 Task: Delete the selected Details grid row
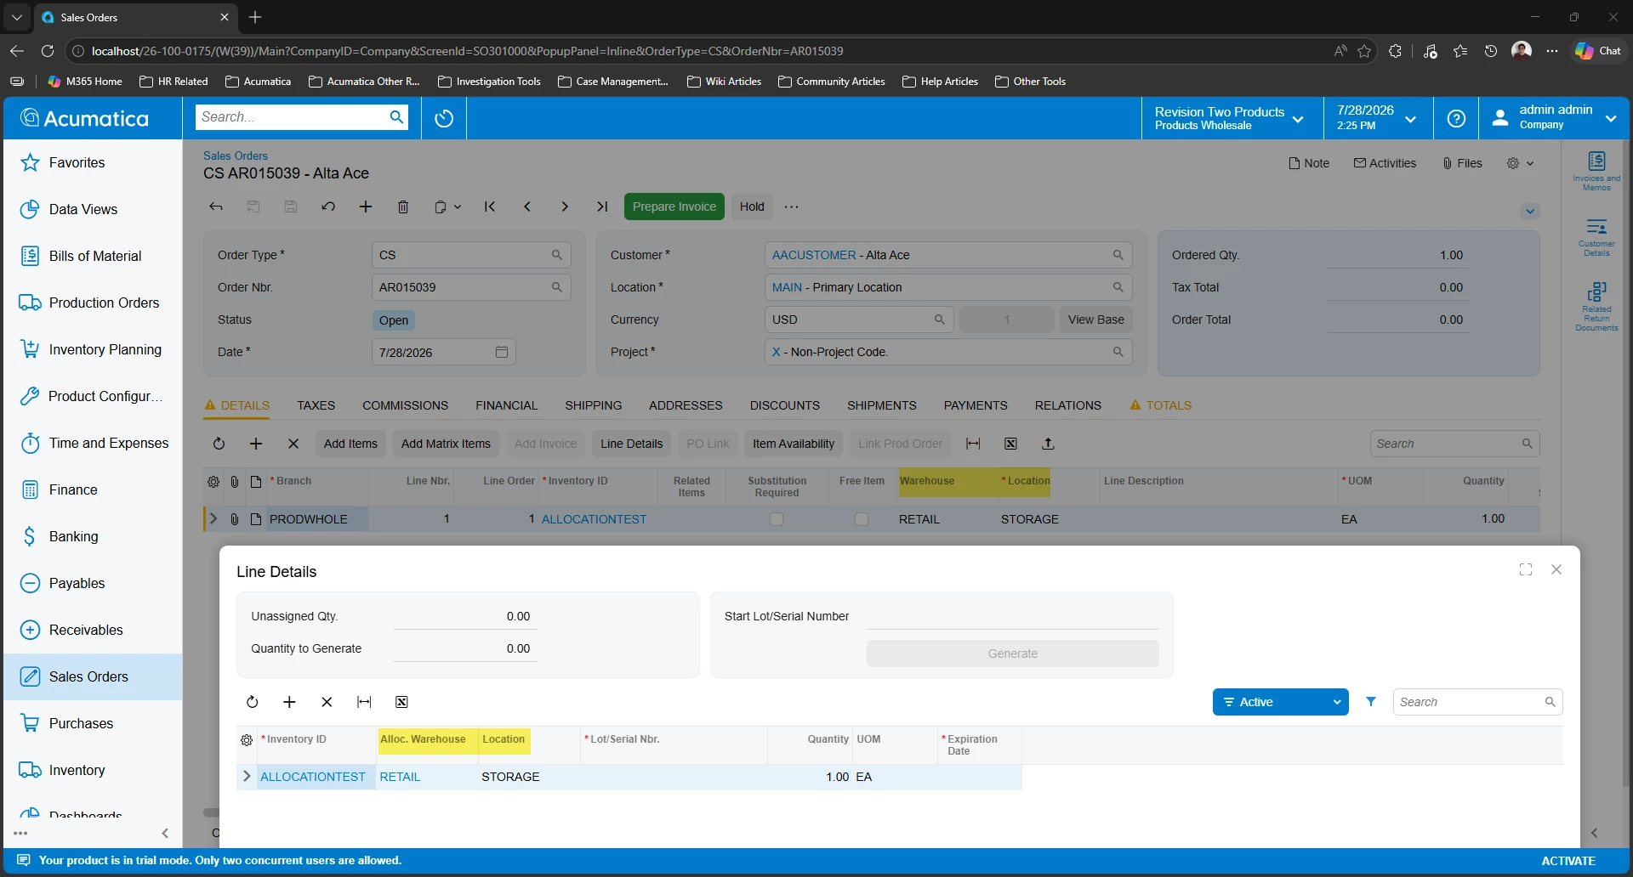tap(293, 444)
